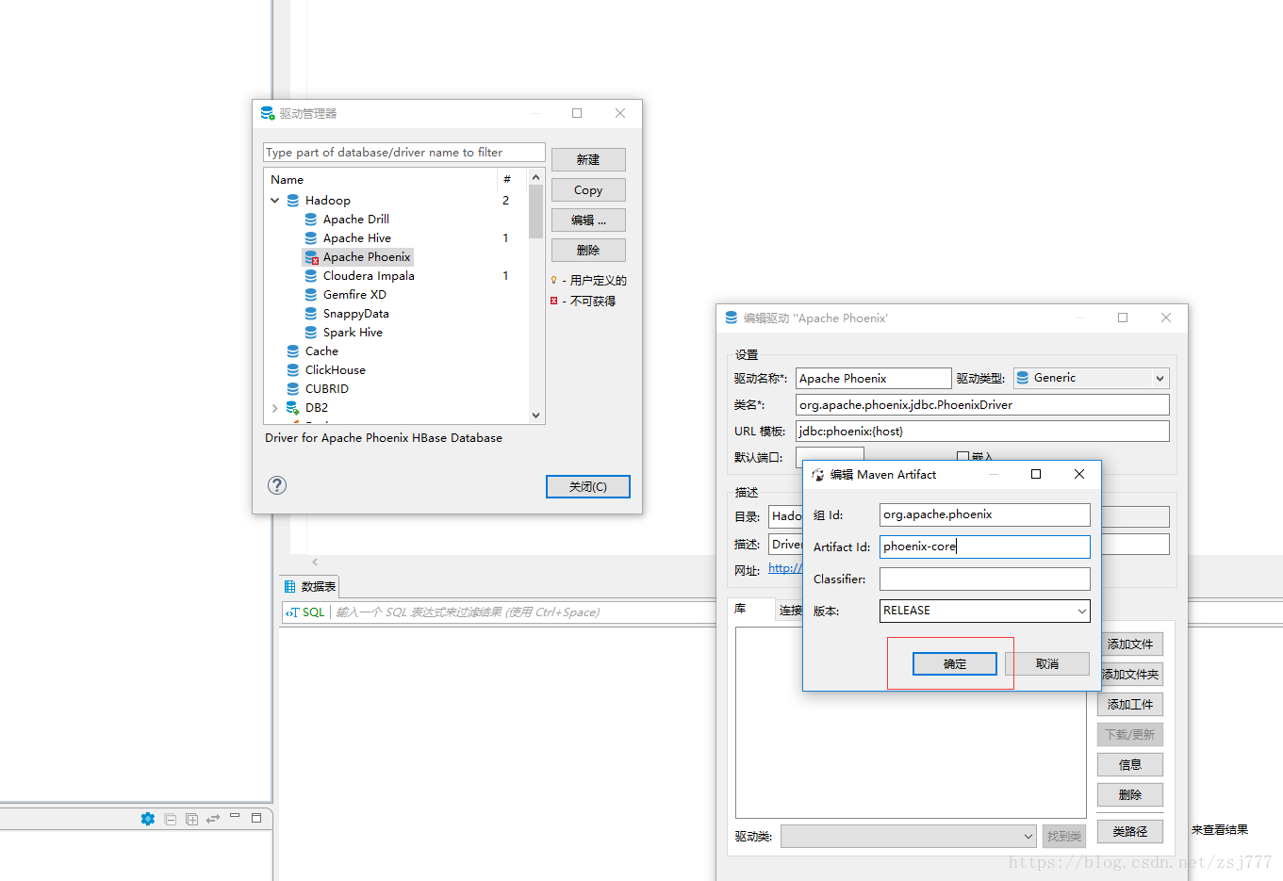The height and width of the screenshot is (881, 1283).
Task: Open the 版本 RELEASE dropdown
Action: (x=984, y=611)
